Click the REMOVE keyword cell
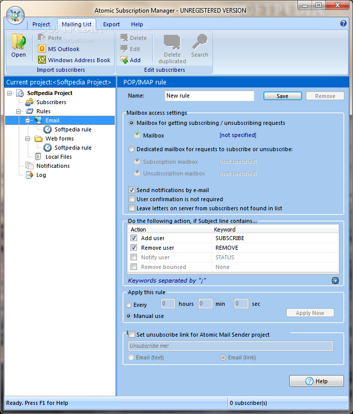This screenshot has width=353, height=414. pos(275,248)
